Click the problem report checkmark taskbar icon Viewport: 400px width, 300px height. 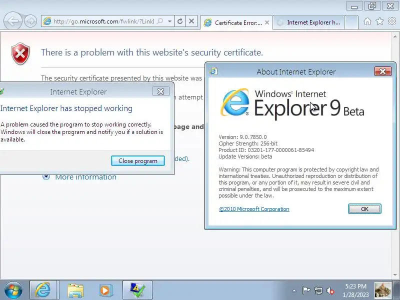pos(137,290)
